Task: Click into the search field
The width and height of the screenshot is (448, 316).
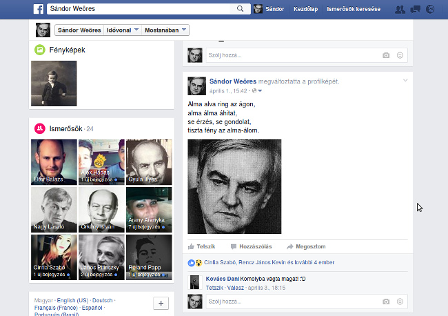Action: [140, 9]
